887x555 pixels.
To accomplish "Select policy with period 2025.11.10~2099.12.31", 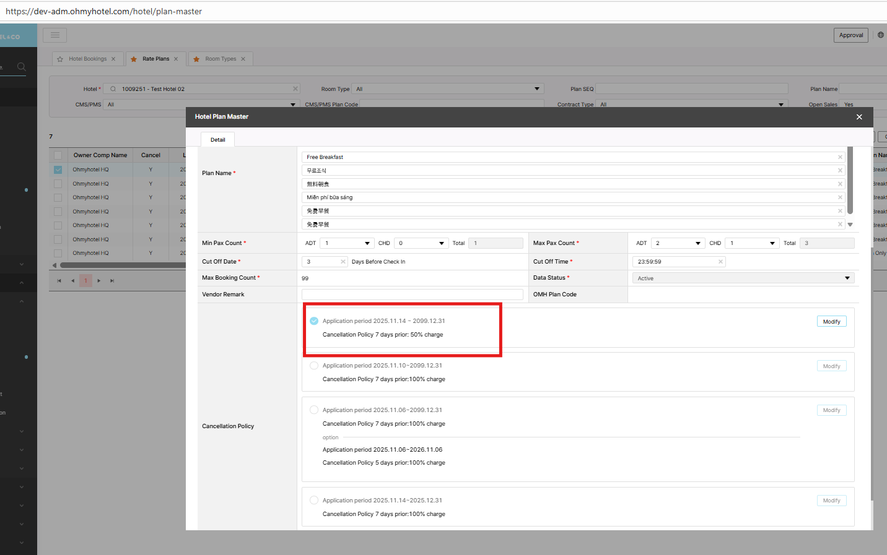I will point(314,366).
